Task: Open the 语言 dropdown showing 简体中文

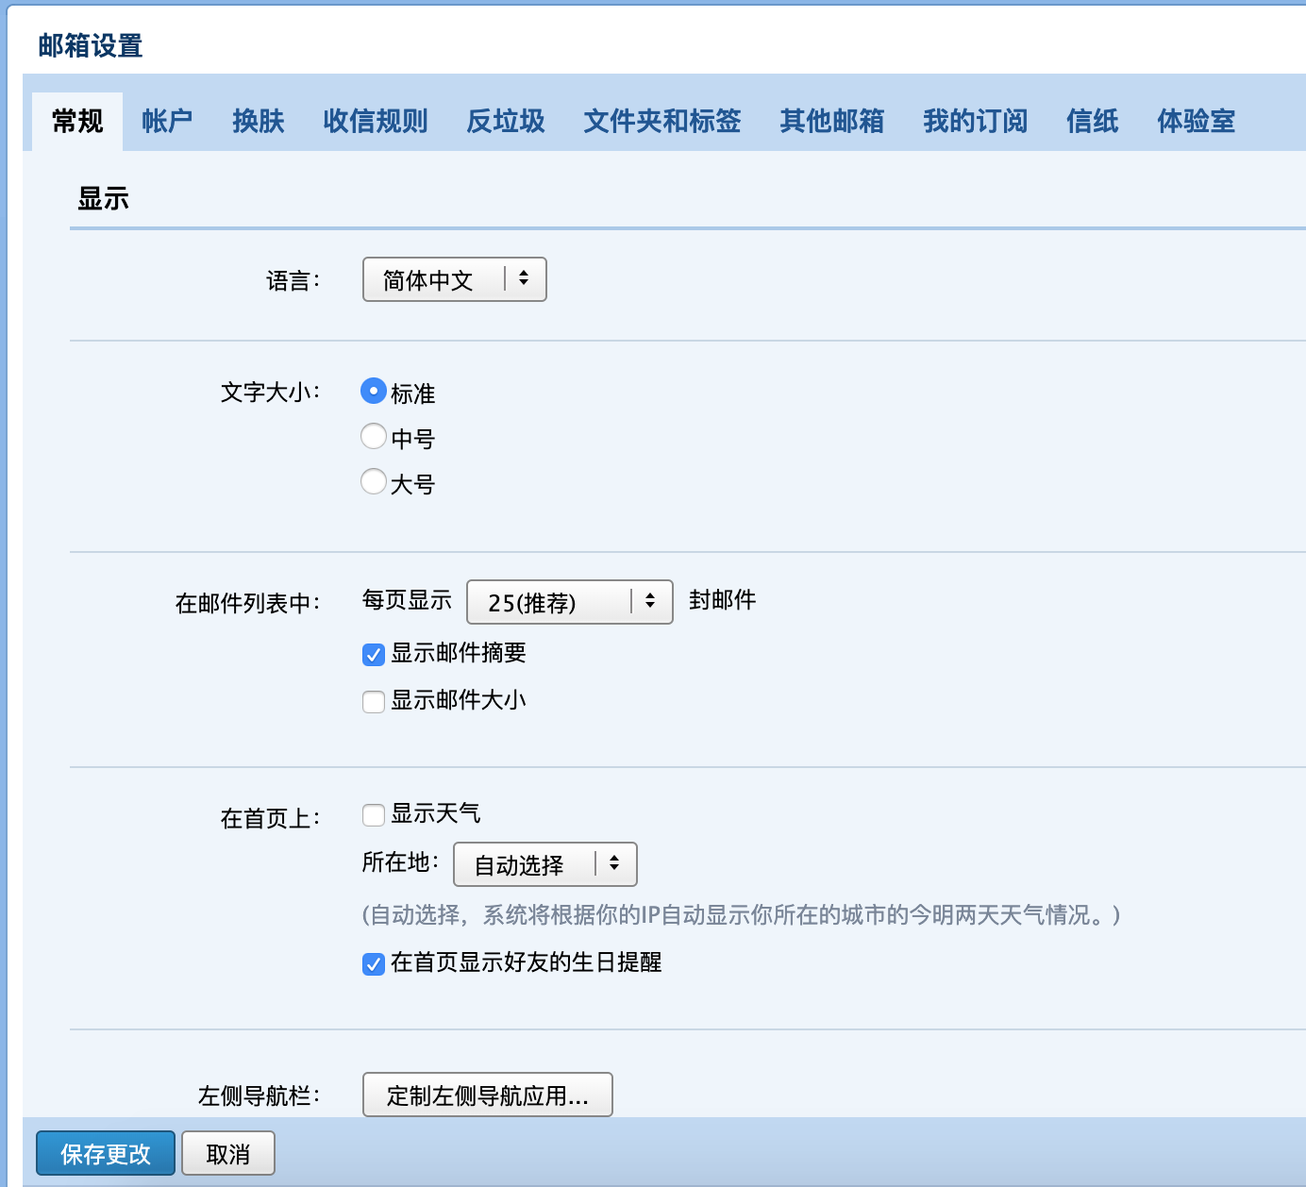Action: tap(454, 279)
